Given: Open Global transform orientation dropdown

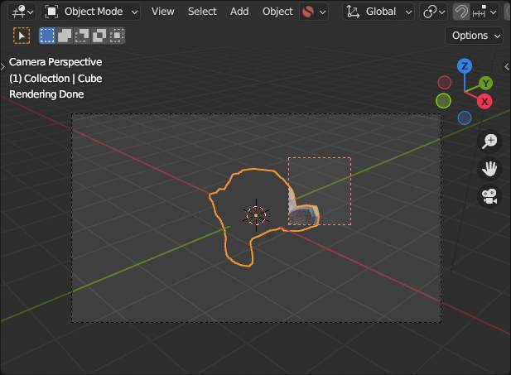Looking at the screenshot, I should coord(378,12).
